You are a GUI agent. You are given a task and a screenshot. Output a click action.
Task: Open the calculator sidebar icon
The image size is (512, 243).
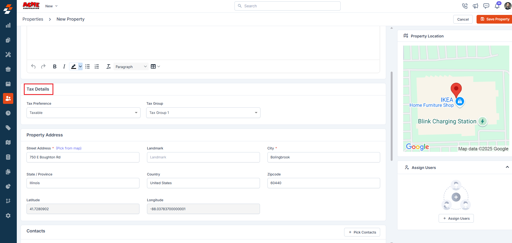8,157
